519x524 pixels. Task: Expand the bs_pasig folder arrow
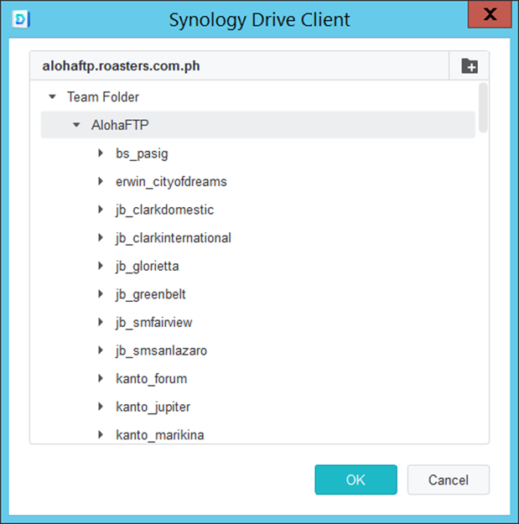[101, 153]
